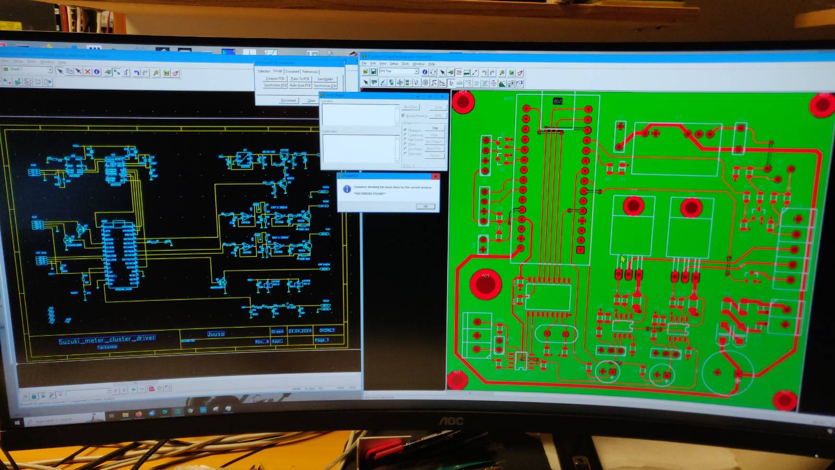Click the Open folder icon in PowerPCB toolbar

[365, 72]
